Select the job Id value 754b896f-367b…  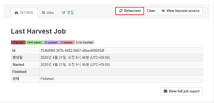coord(72,51)
